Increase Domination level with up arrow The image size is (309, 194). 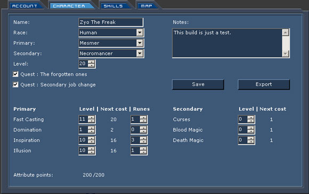point(91,128)
